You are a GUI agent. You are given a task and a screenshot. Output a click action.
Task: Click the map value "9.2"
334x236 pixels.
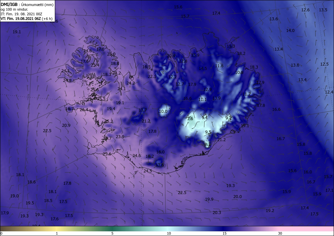[x=228, y=118]
